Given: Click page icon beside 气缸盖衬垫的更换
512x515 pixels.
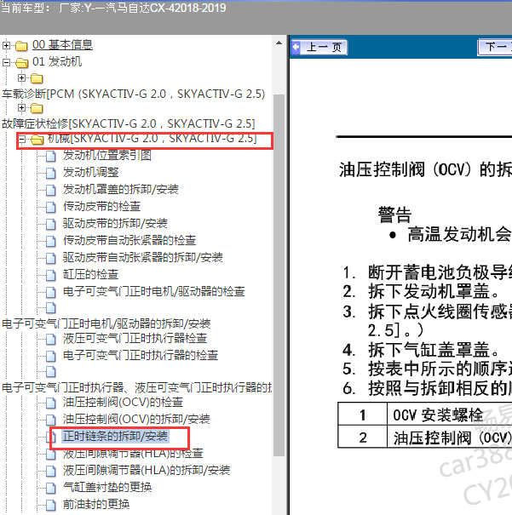Looking at the screenshot, I should coord(50,489).
